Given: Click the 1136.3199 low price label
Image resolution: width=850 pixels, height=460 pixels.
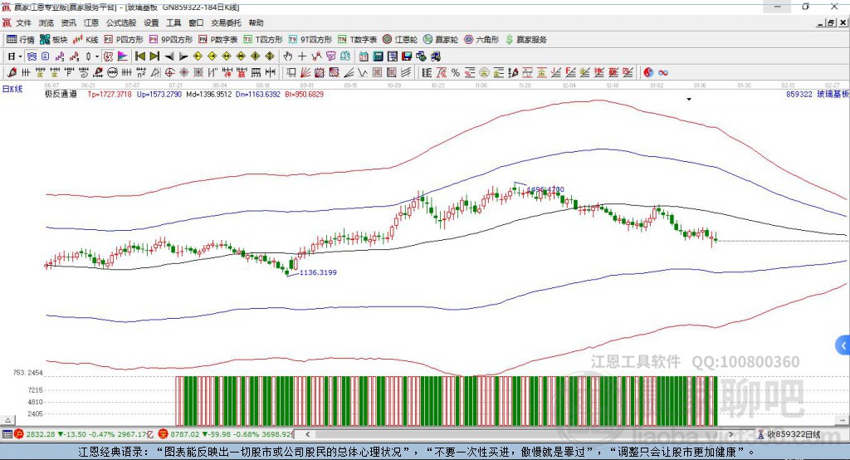Looking at the screenshot, I should [x=318, y=272].
